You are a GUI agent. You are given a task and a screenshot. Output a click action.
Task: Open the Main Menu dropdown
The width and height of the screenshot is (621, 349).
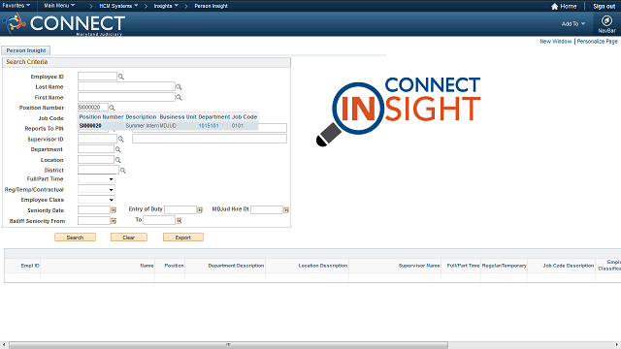click(59, 6)
